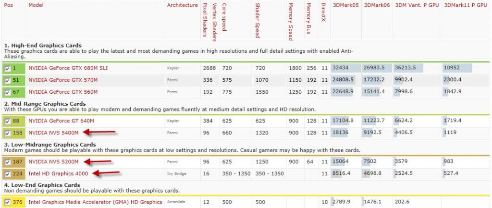Click memory speed value 1800

pos(295,68)
